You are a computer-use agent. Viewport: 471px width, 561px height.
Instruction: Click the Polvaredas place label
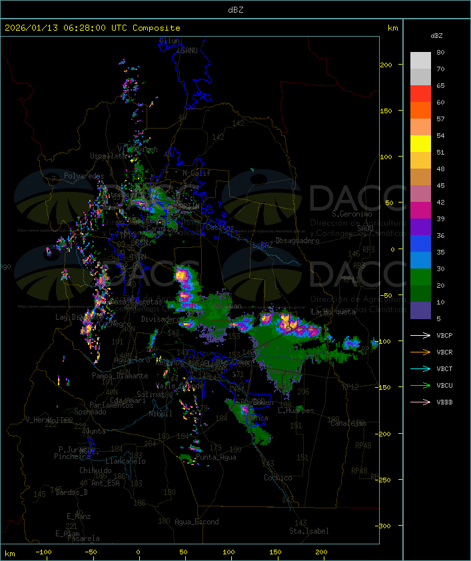coord(84,176)
